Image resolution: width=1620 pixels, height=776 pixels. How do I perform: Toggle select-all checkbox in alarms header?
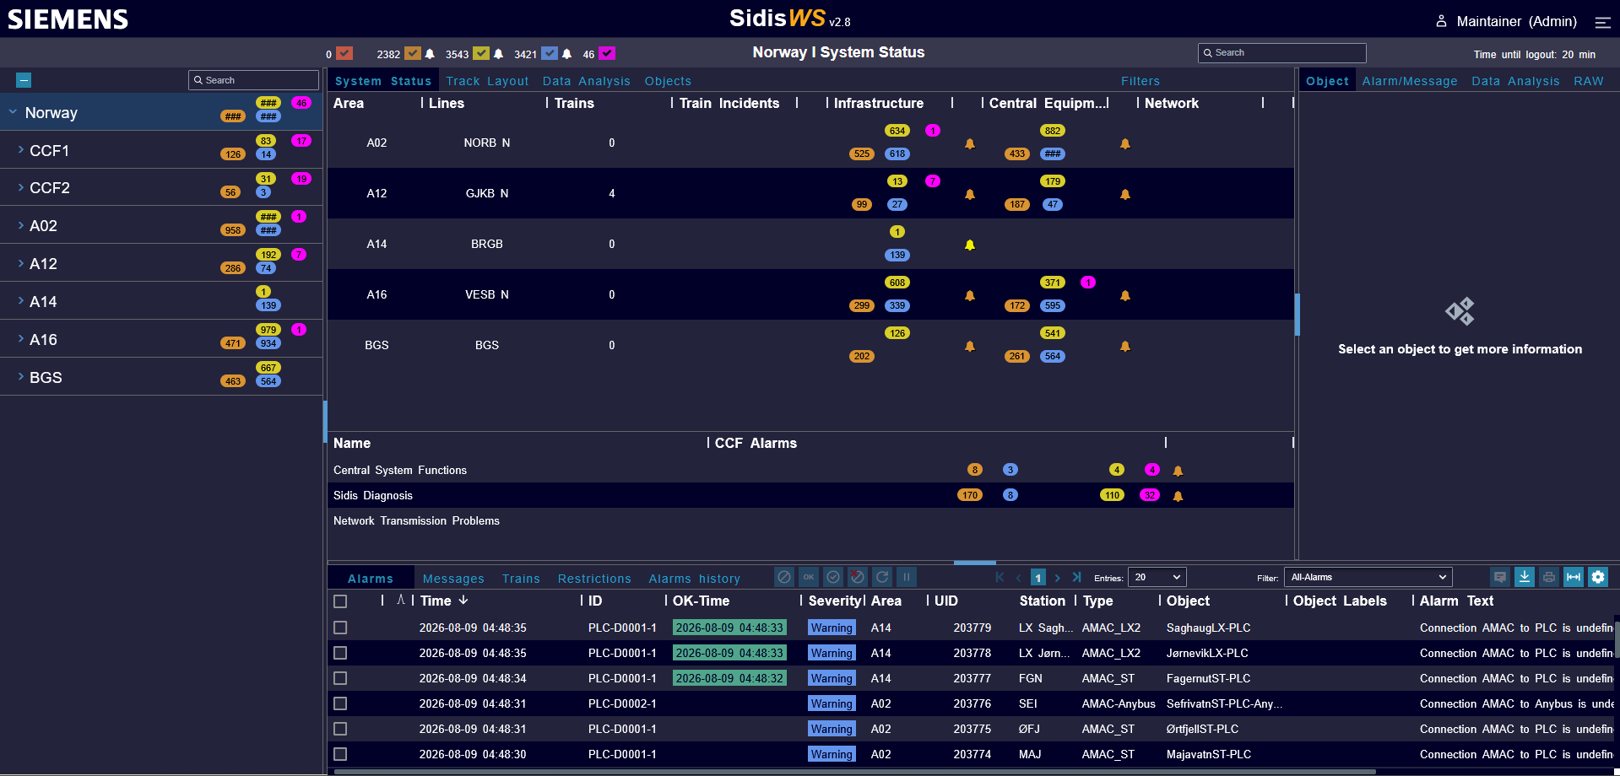tap(340, 601)
